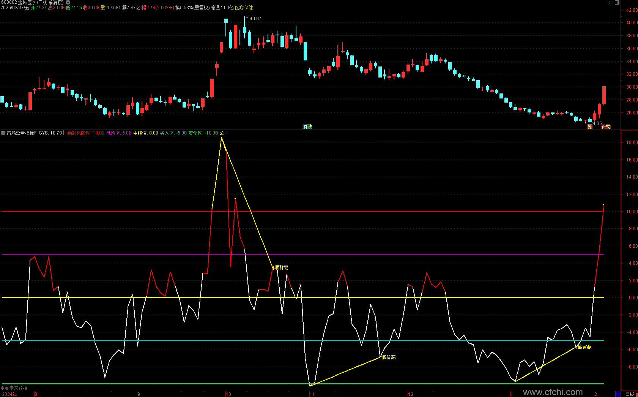Click the 买入区: -5.00 legend text
The image size is (638, 397).
pos(173,133)
